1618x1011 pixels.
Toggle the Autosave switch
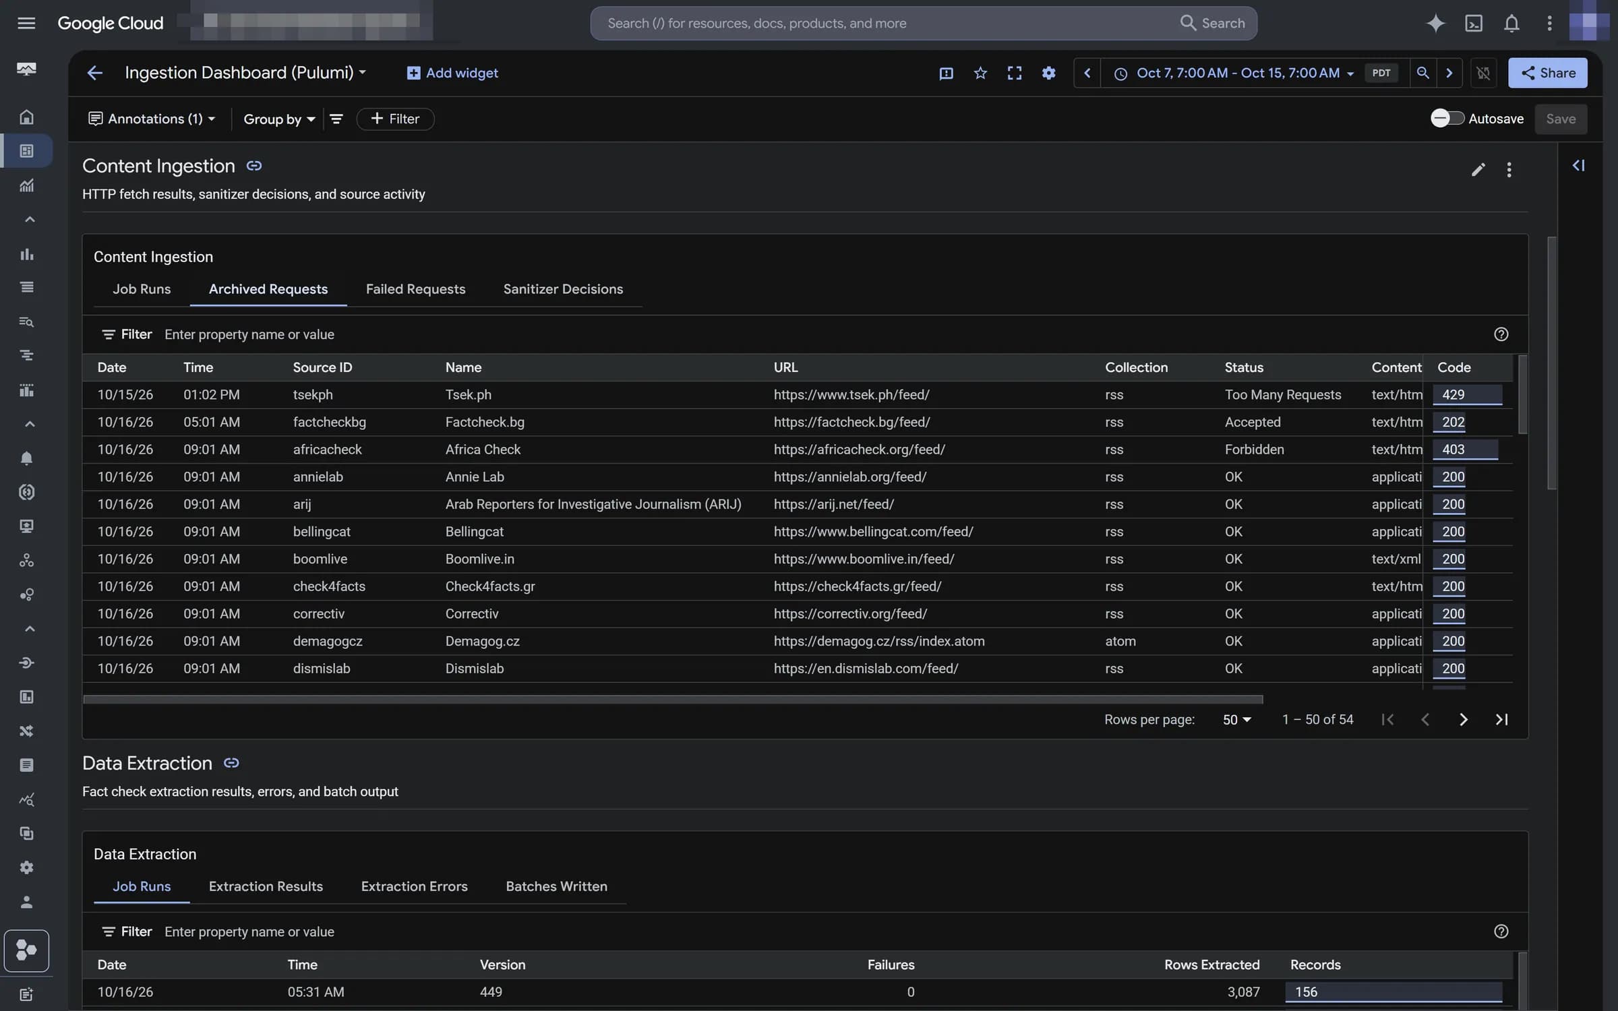tap(1447, 119)
